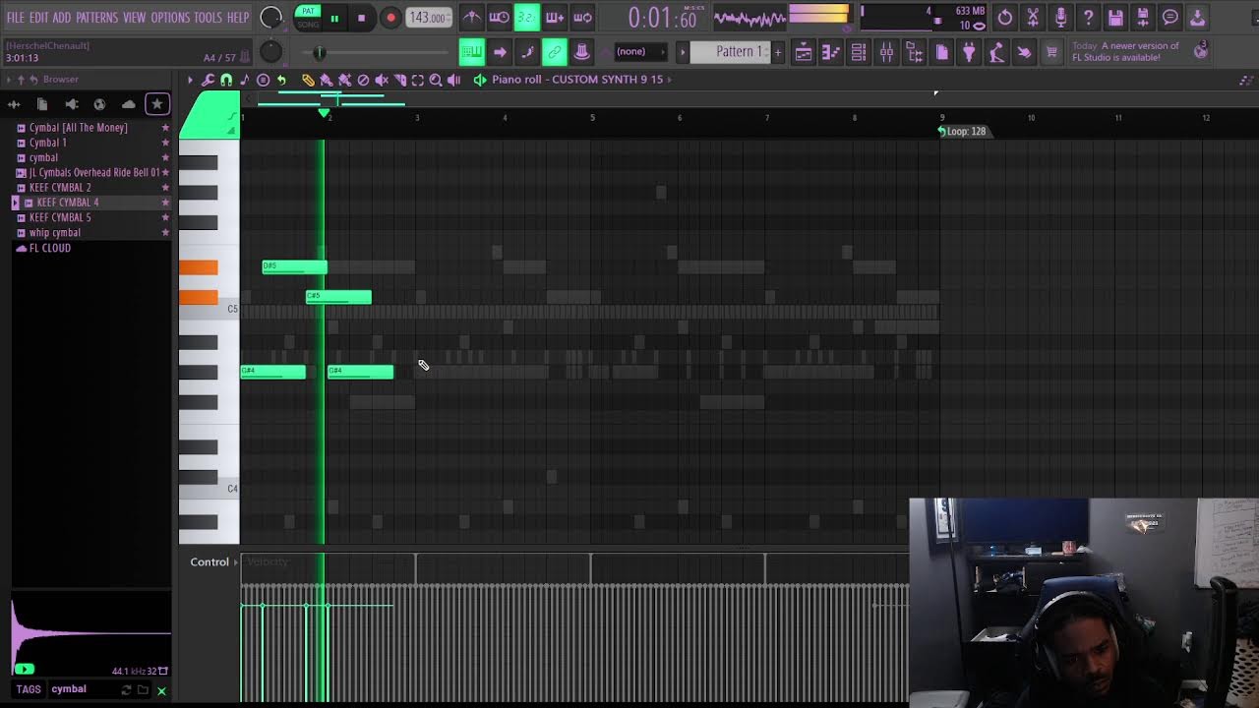Image resolution: width=1259 pixels, height=708 pixels.
Task: Open the Help question mark icon
Action: (1088, 17)
